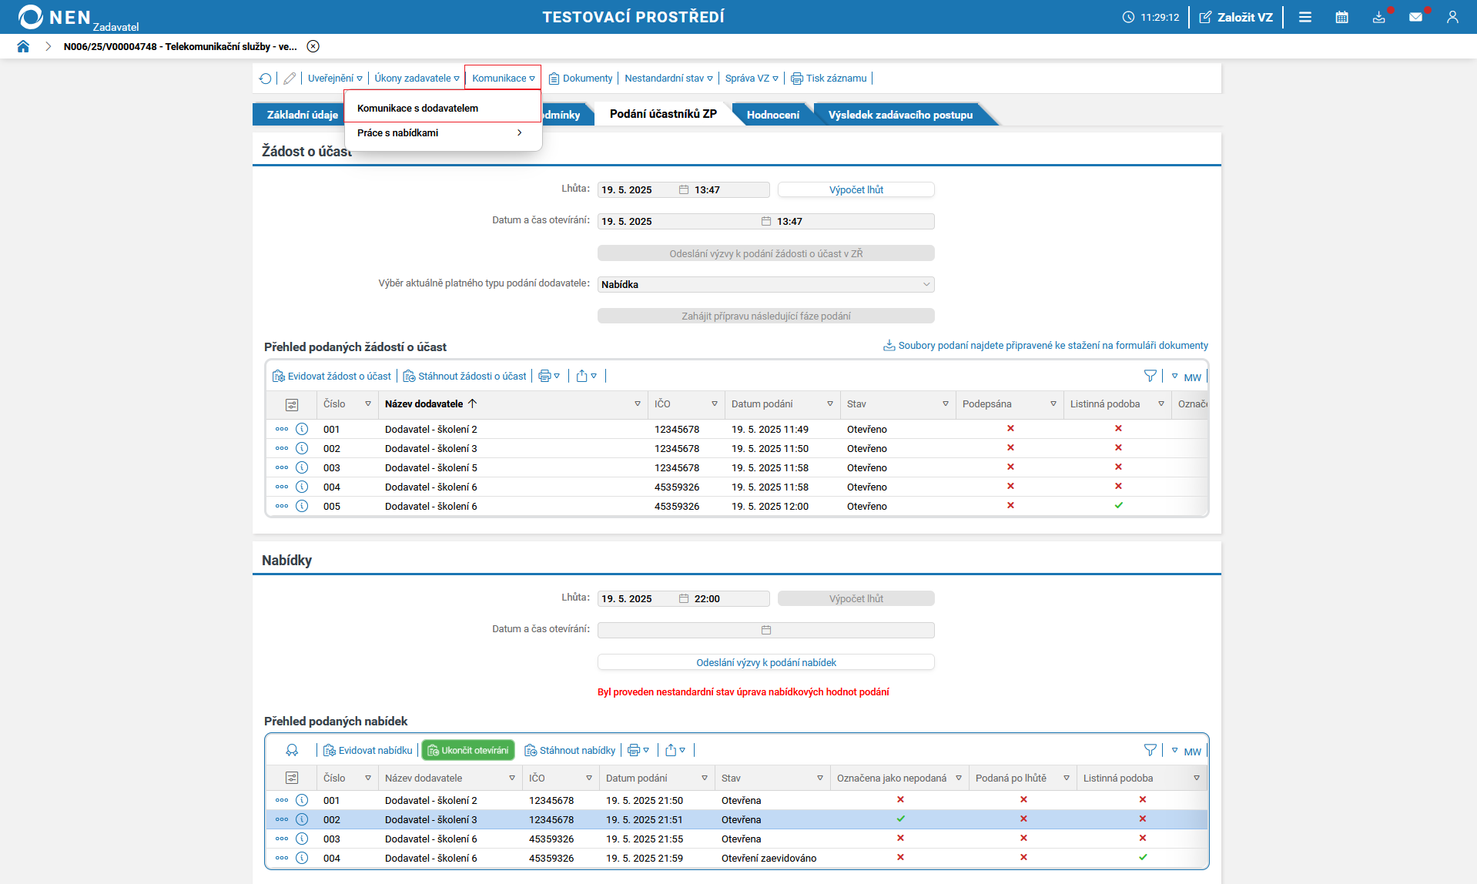Click the refresh icon in toolbar
This screenshot has height=884, width=1477.
click(x=266, y=79)
